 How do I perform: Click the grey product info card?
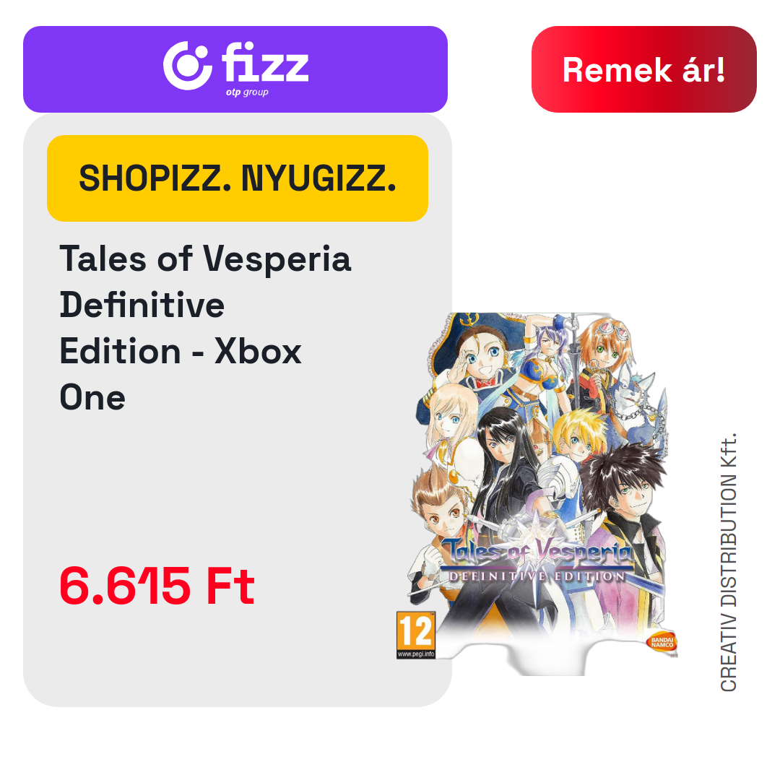coord(238,410)
